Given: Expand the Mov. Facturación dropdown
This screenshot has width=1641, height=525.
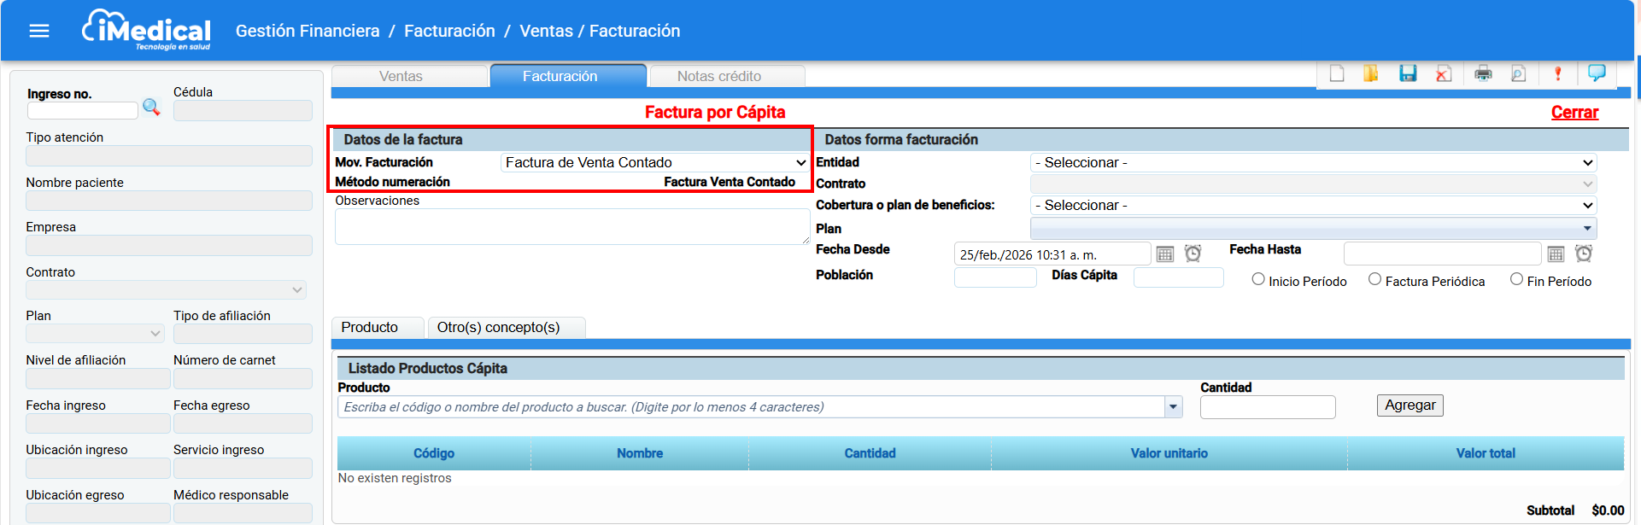Looking at the screenshot, I should (654, 162).
